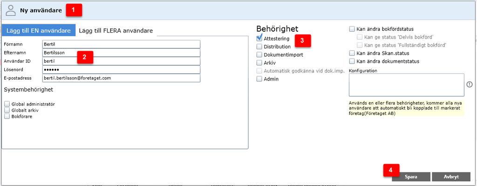The width and height of the screenshot is (477, 186).
Task: Click greyed Kan ge status 'Fullständigt bokförd' checkbox
Action: [360, 45]
